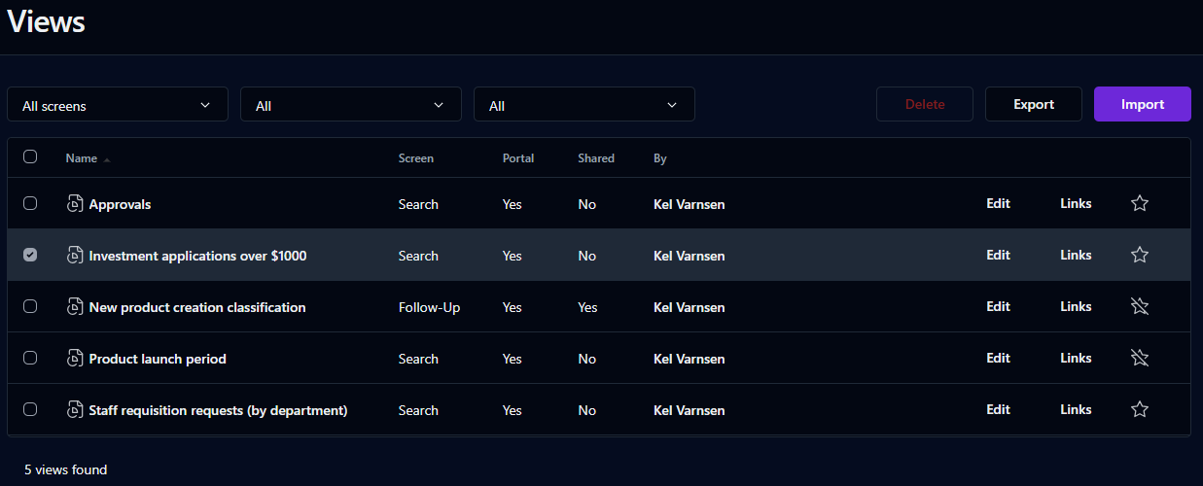The width and height of the screenshot is (1203, 486).
Task: Expand the rightmost All filter dropdown
Action: 584,105
